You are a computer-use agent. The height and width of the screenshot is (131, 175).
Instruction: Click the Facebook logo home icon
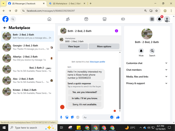[6, 19]
